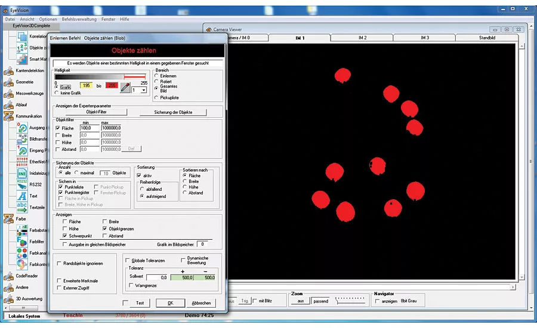Collapse the Farbe tree group
Image resolution: width=537 pixels, height=328 pixels.
pos(8,219)
